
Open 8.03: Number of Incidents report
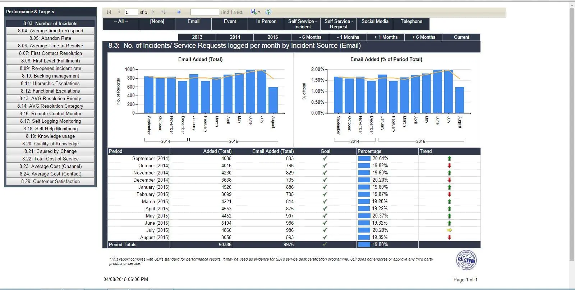pos(50,23)
